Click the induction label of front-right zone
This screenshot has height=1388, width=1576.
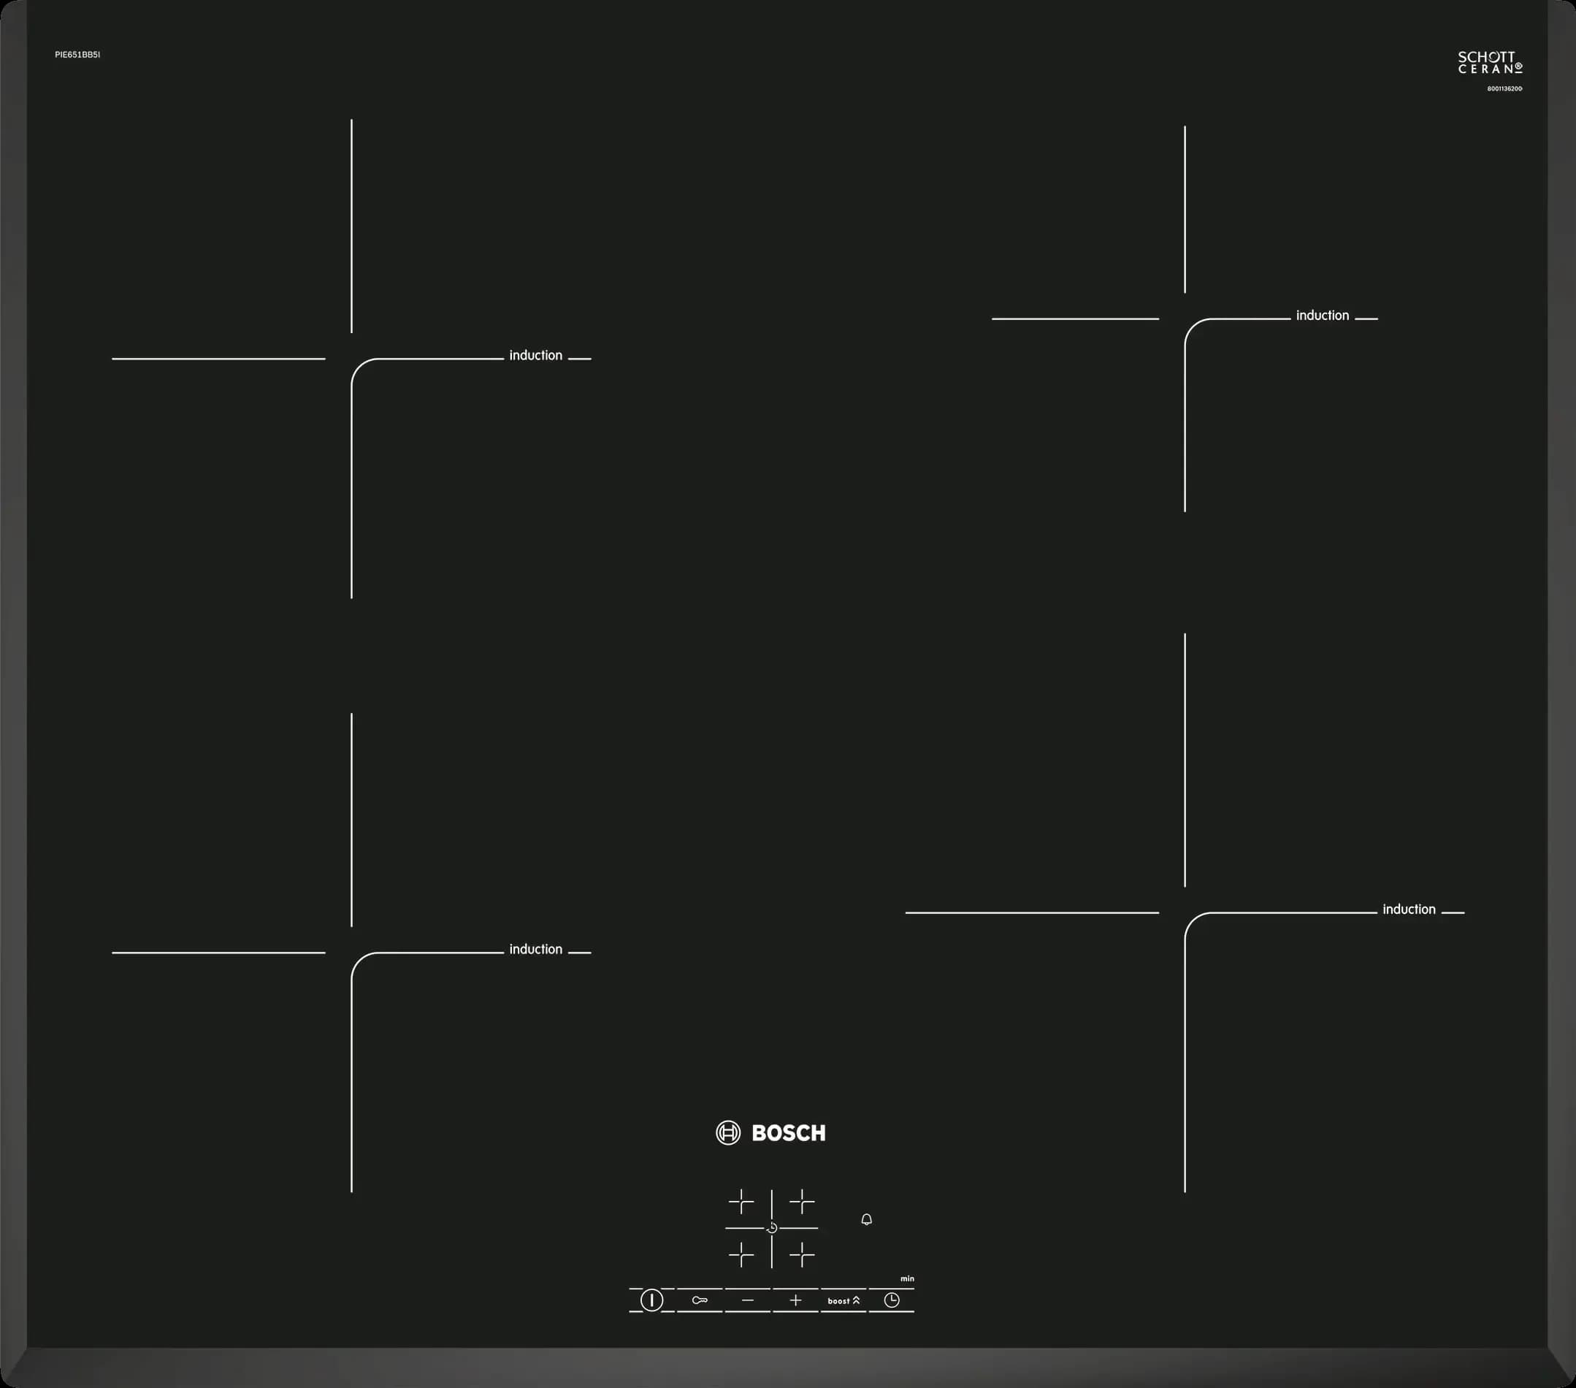tap(1409, 909)
